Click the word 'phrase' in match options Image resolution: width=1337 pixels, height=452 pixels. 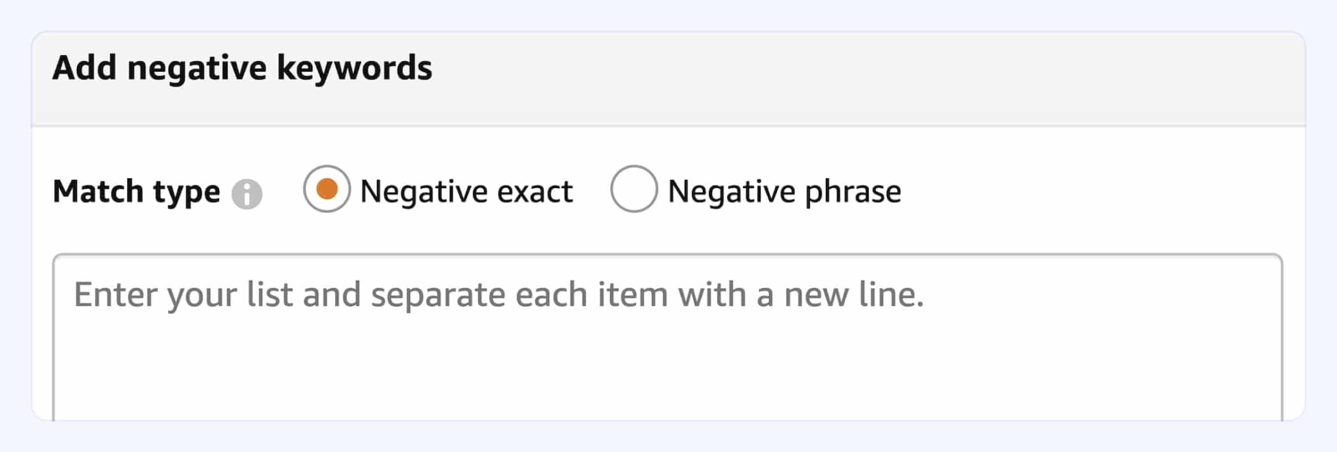[x=853, y=191]
